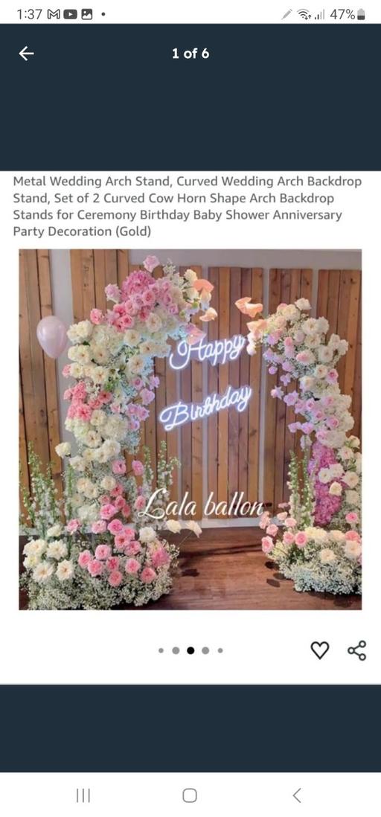Add product to favorites with heart icon
The height and width of the screenshot is (817, 381).
point(319,650)
